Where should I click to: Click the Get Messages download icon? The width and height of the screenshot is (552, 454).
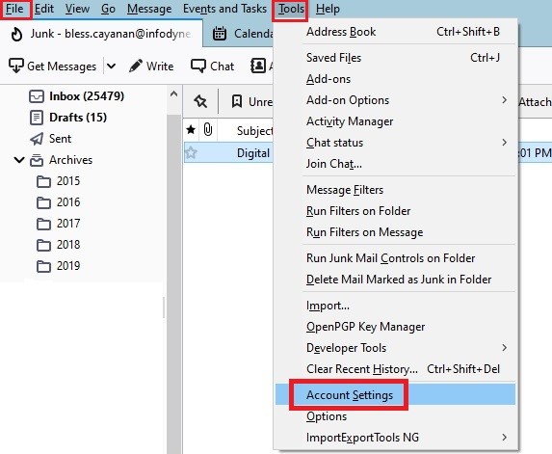click(15, 66)
